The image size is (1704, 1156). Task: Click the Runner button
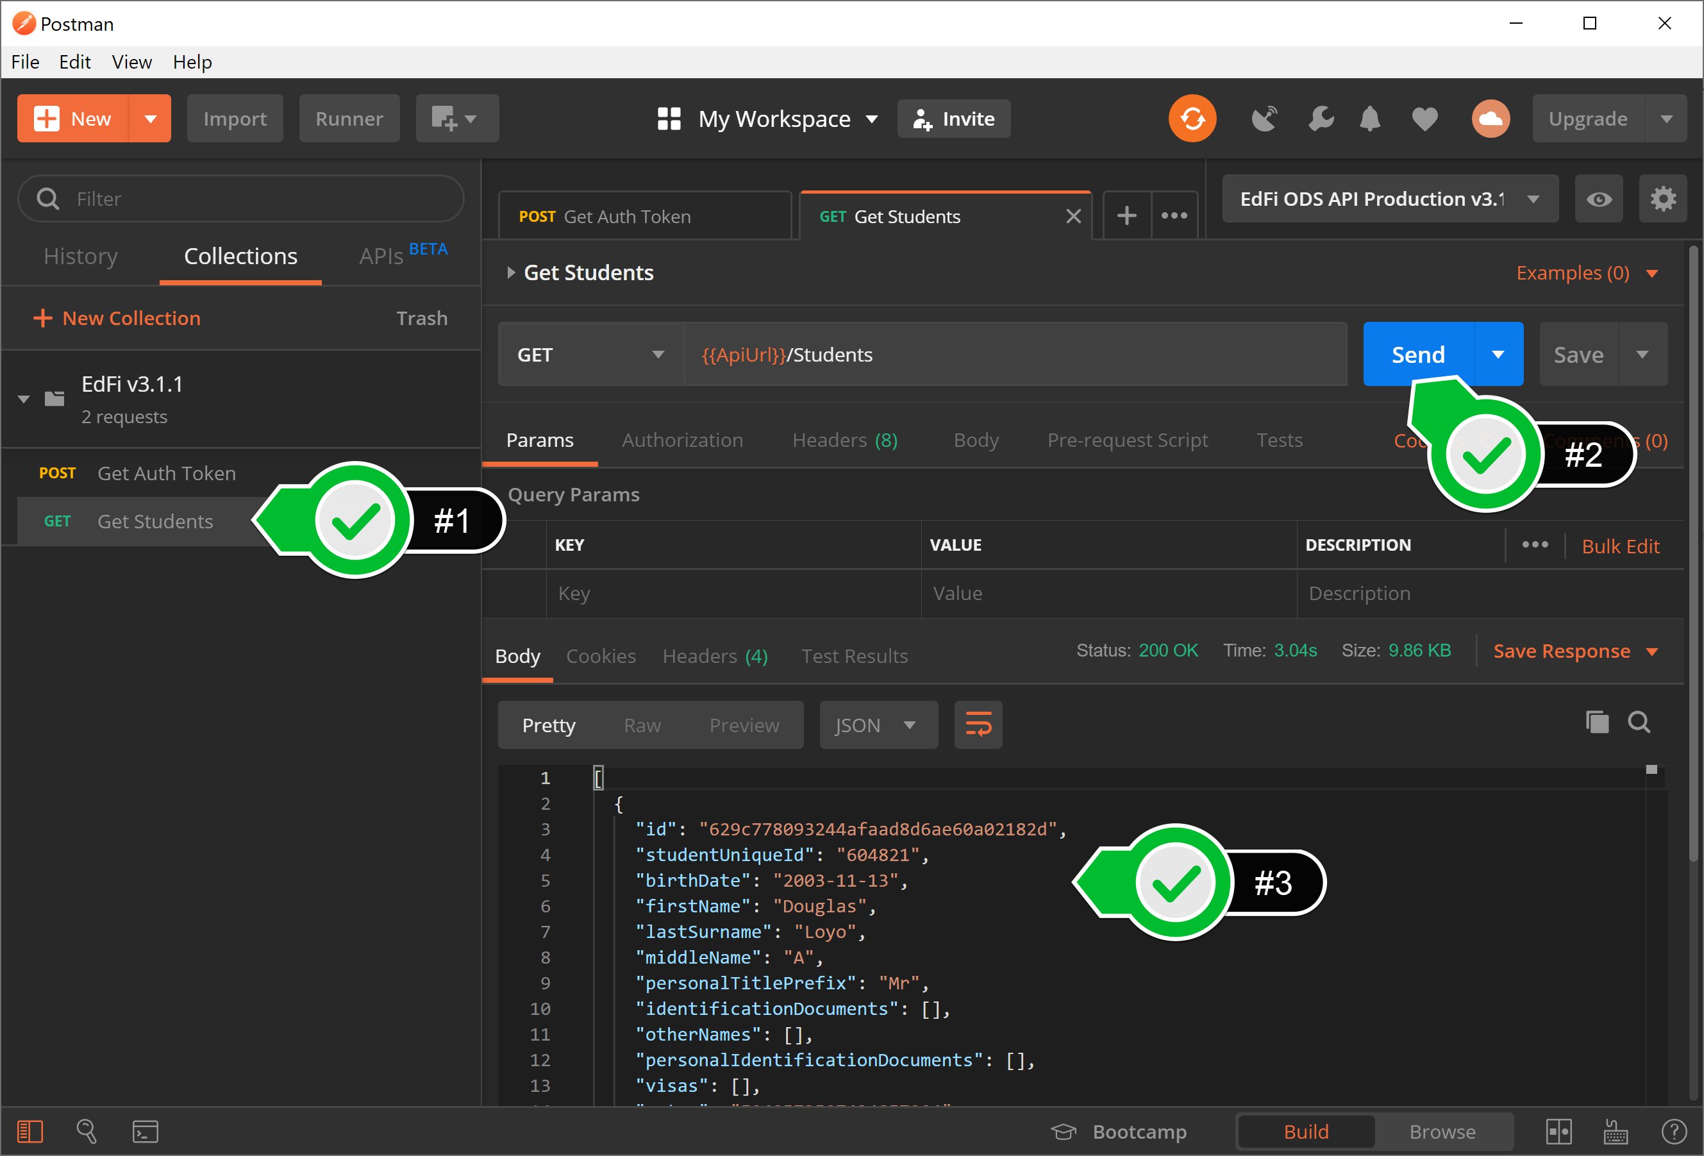[349, 118]
